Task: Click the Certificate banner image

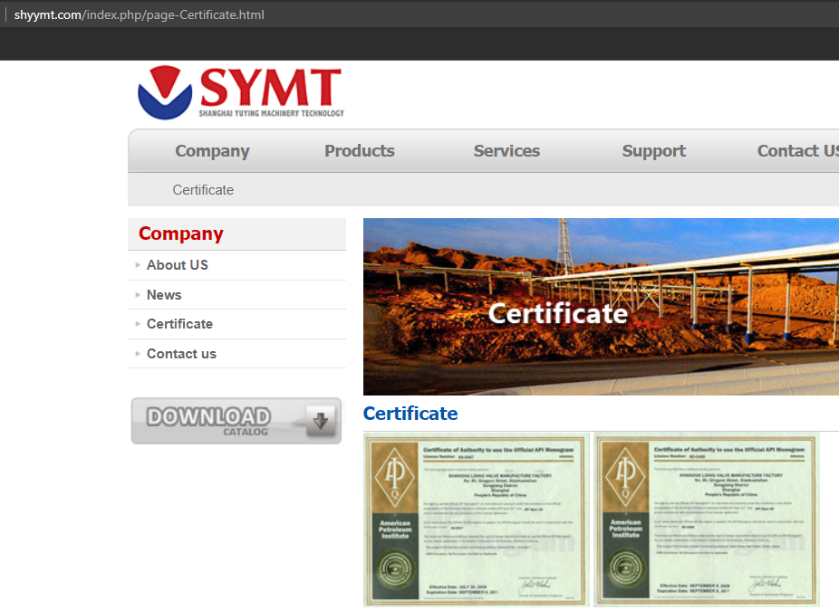Action: point(600,307)
